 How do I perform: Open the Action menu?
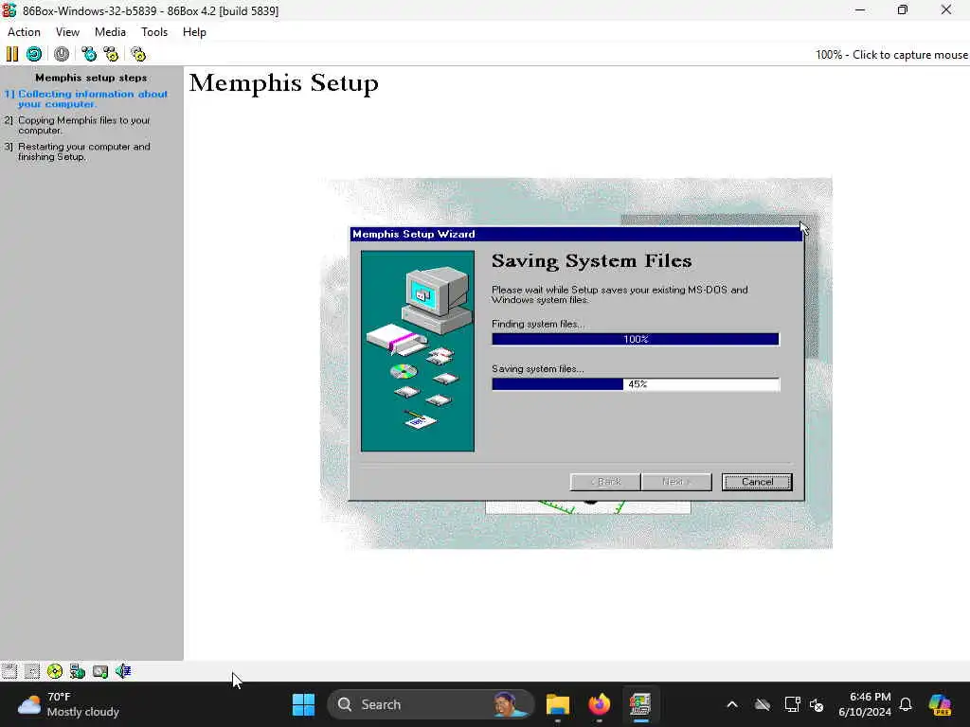(x=24, y=32)
